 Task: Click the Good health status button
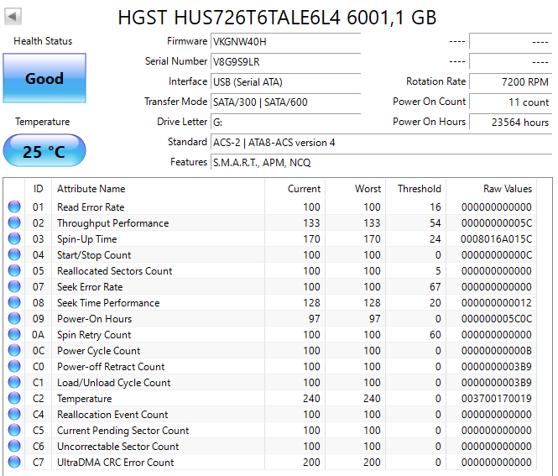(x=44, y=79)
